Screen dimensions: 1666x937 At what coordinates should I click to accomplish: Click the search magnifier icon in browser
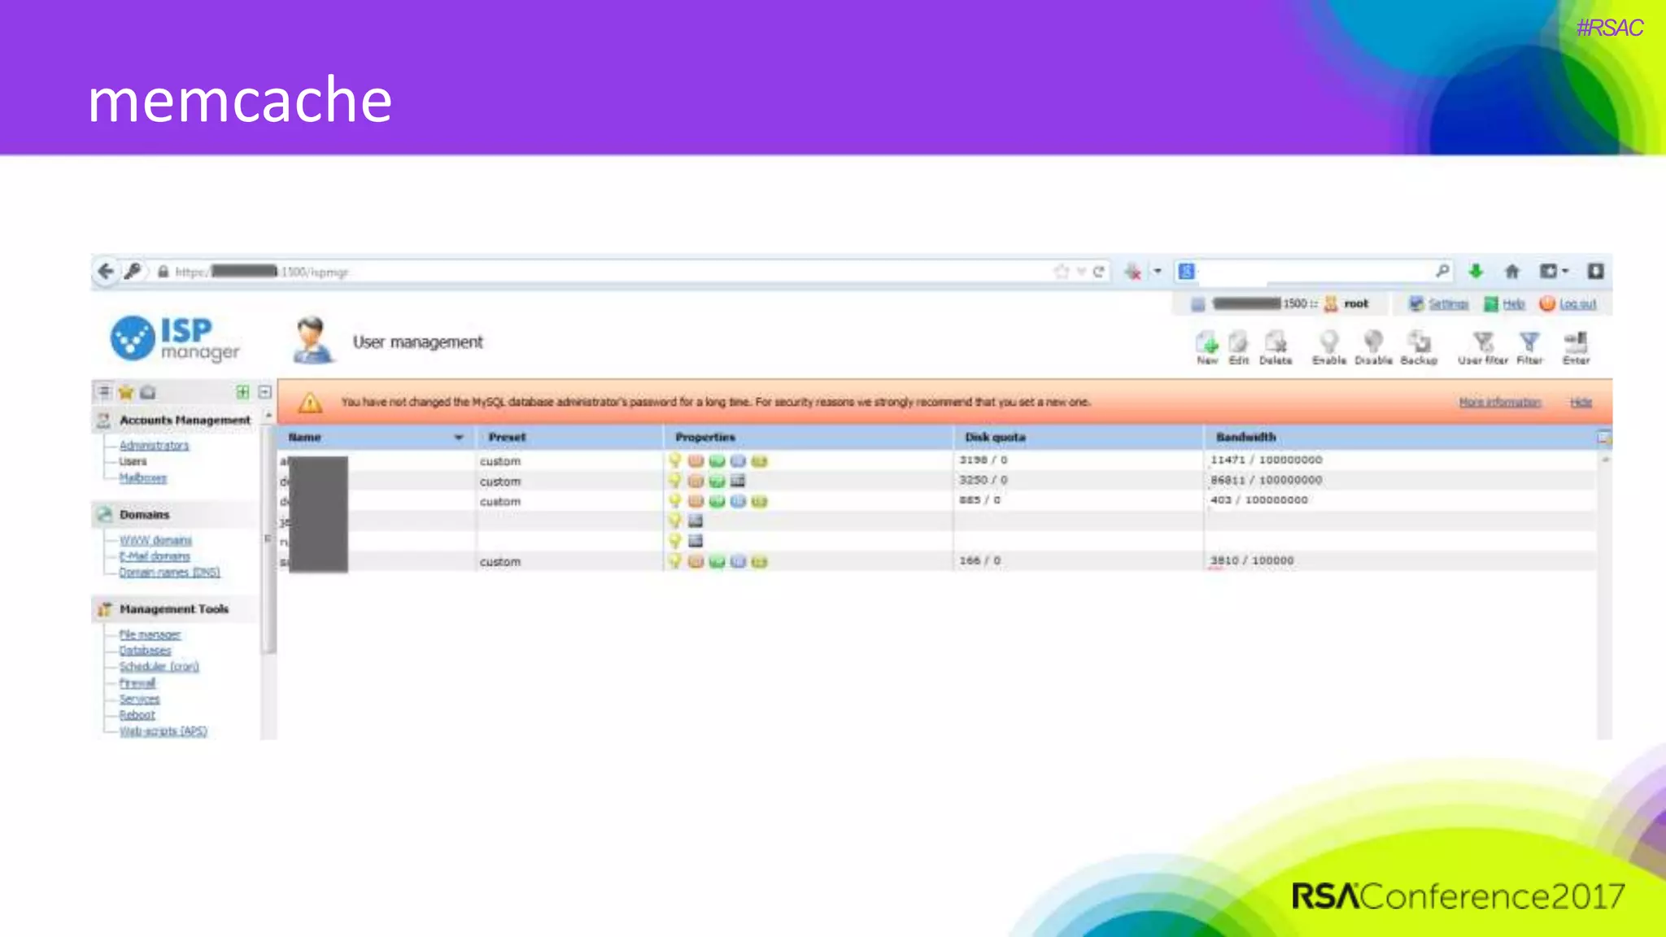[x=1442, y=271]
